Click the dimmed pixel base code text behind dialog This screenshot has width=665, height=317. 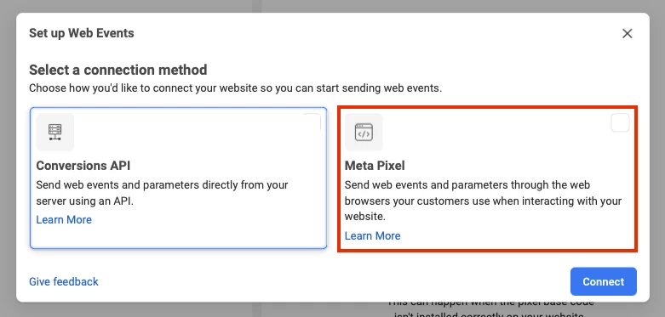491,309
